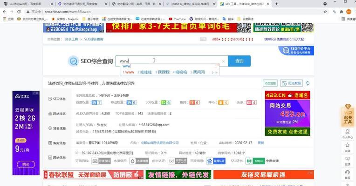Screen dimensions: 356x186
Task: Expand the IME candidate list arrow
Action: [217, 73]
